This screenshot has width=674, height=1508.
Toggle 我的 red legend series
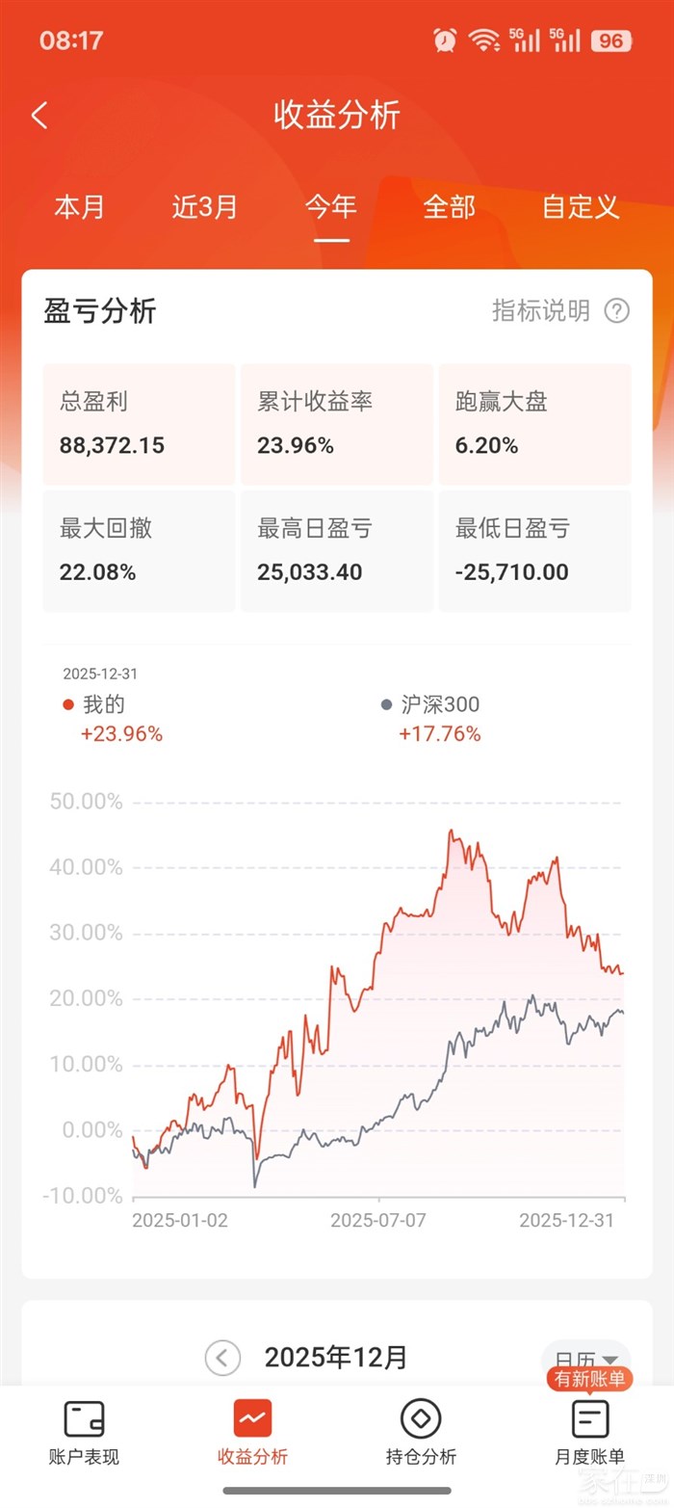pyautogui.click(x=94, y=704)
